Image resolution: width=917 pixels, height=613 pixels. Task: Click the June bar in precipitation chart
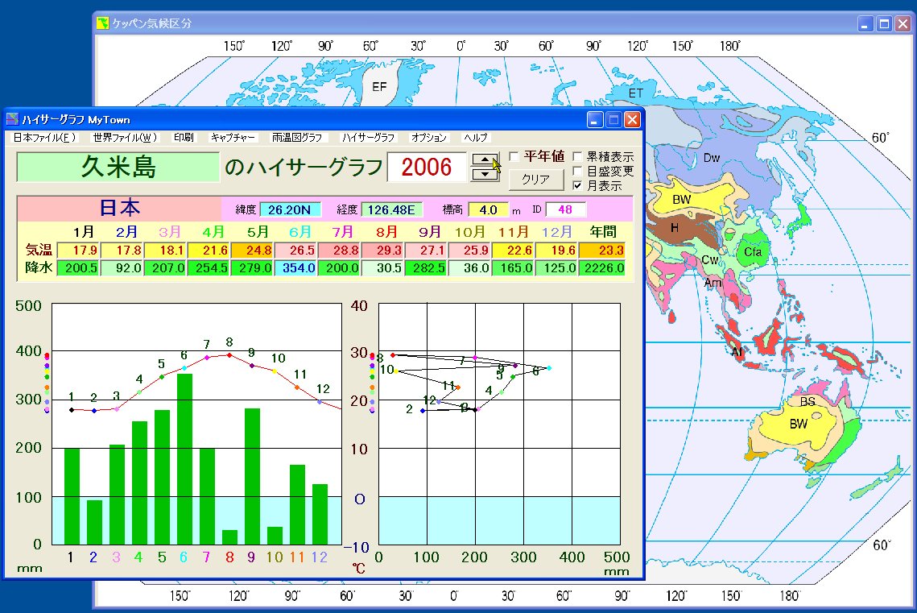coord(185,458)
